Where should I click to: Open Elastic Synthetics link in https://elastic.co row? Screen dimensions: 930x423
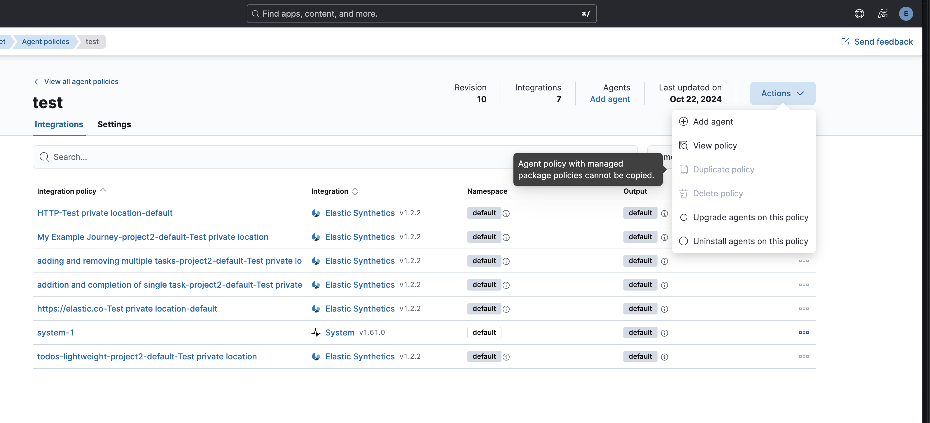(x=360, y=309)
